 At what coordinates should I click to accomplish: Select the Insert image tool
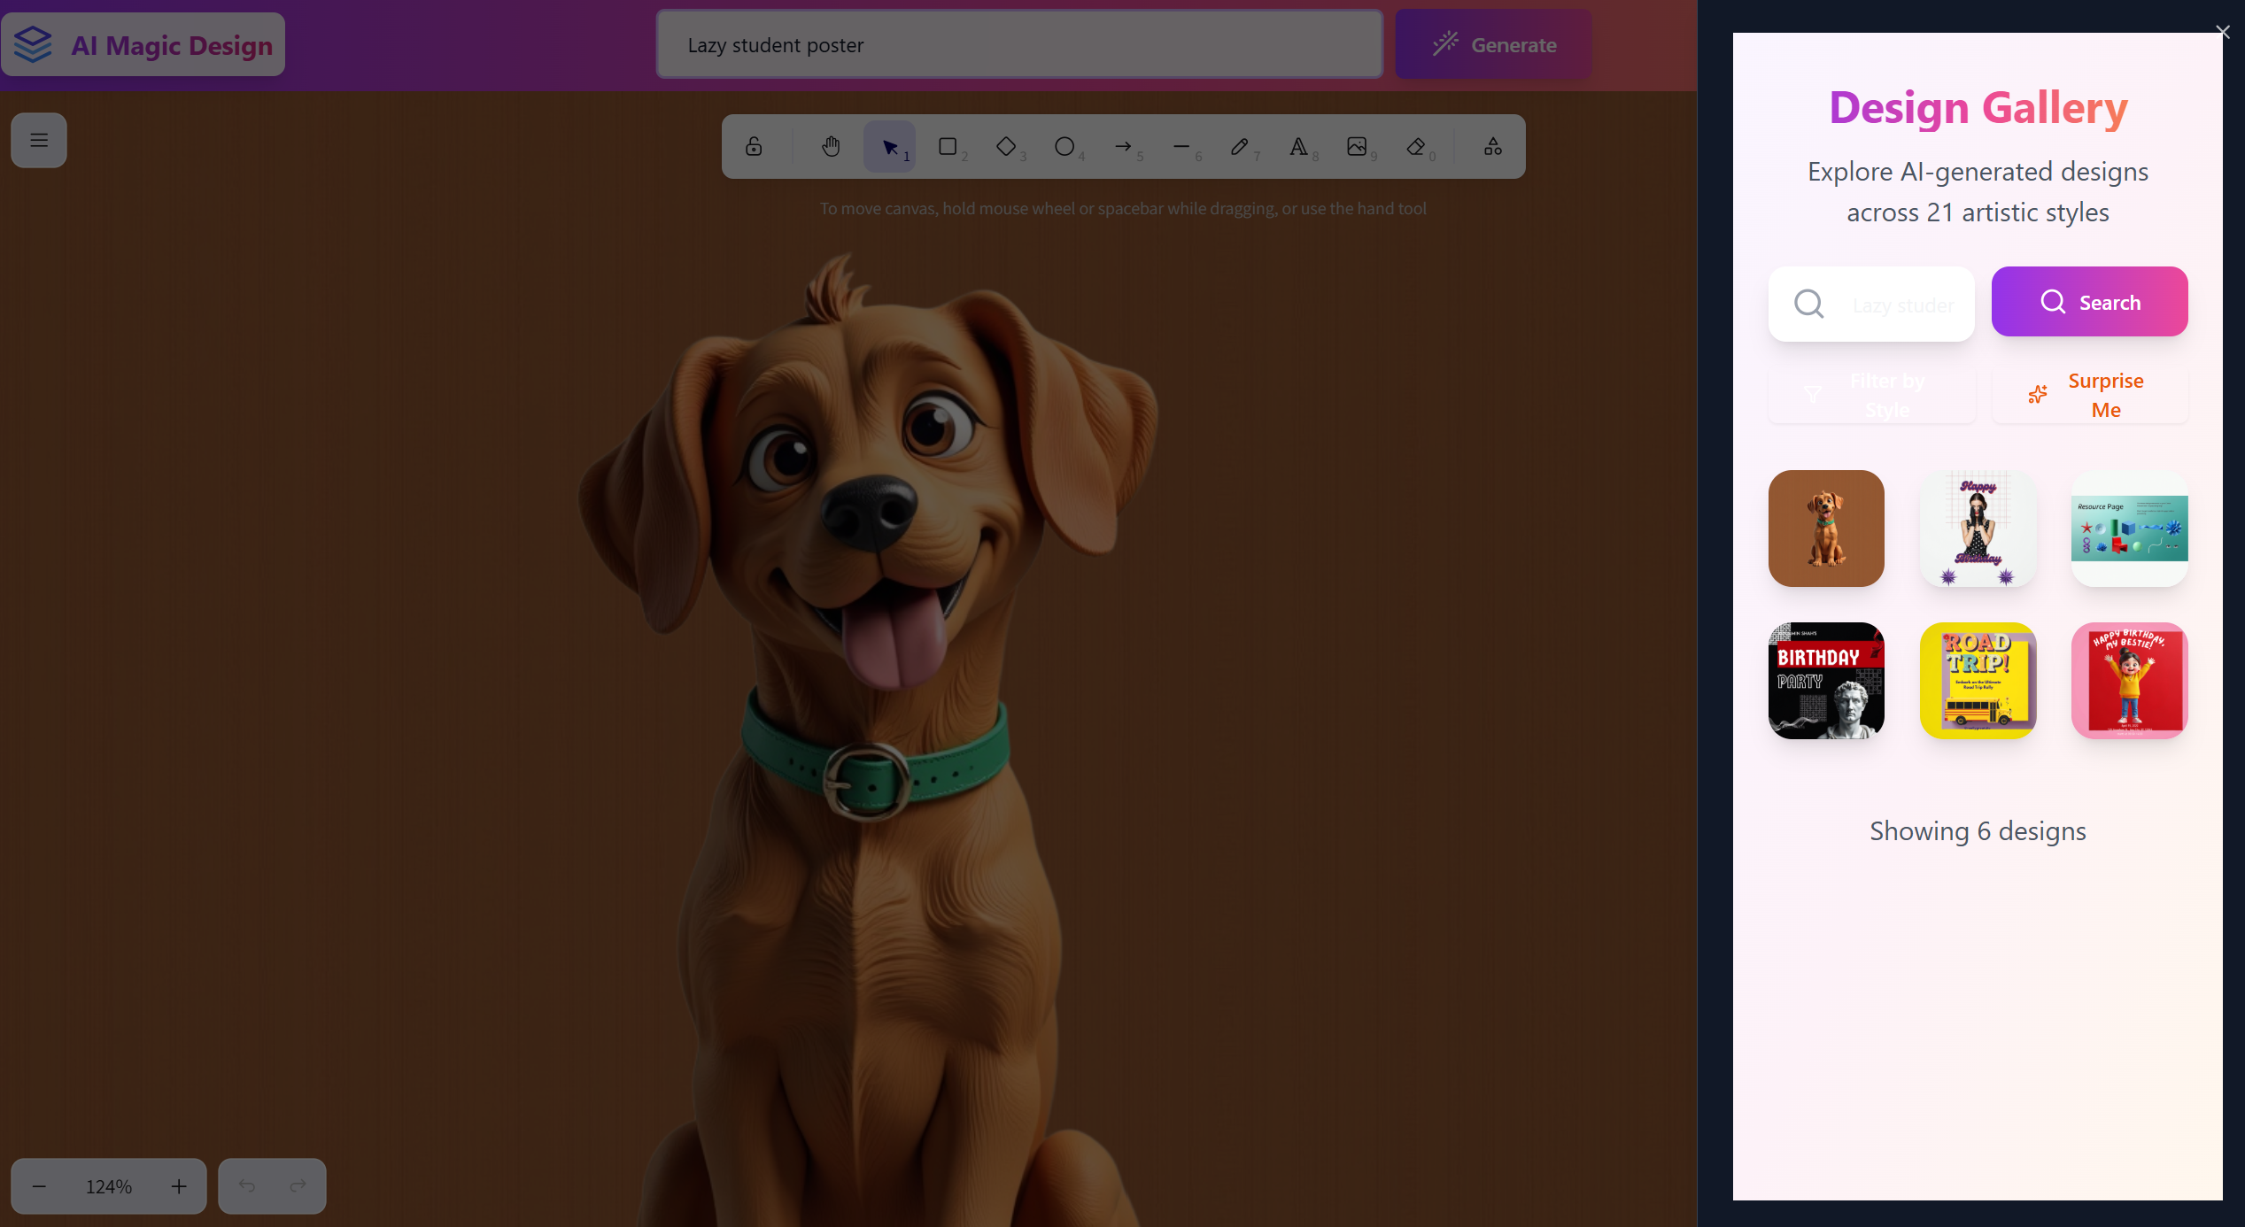point(1357,147)
